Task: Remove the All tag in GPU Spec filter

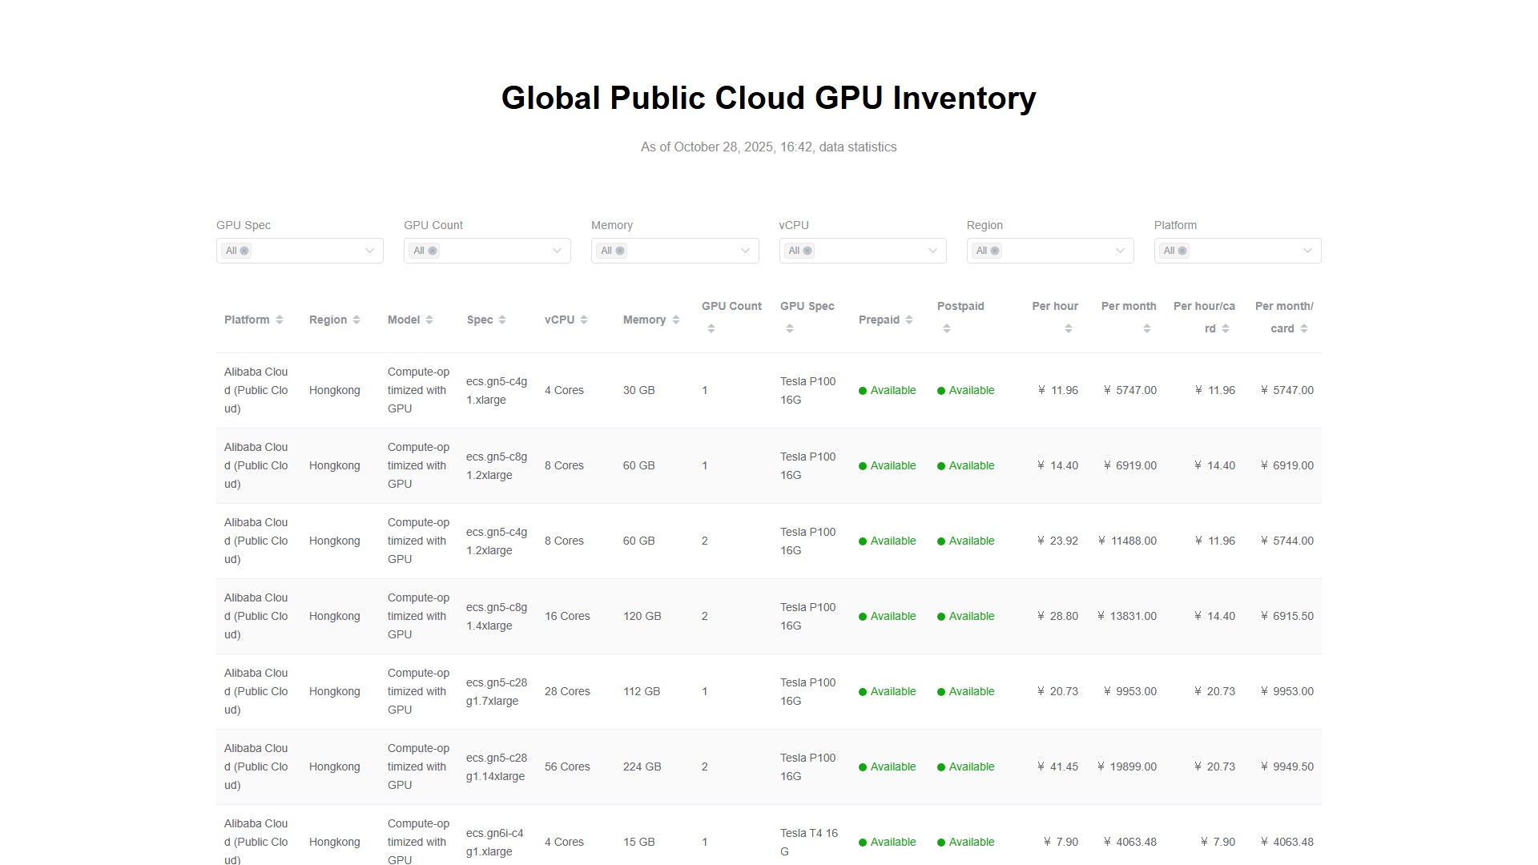Action: click(244, 251)
